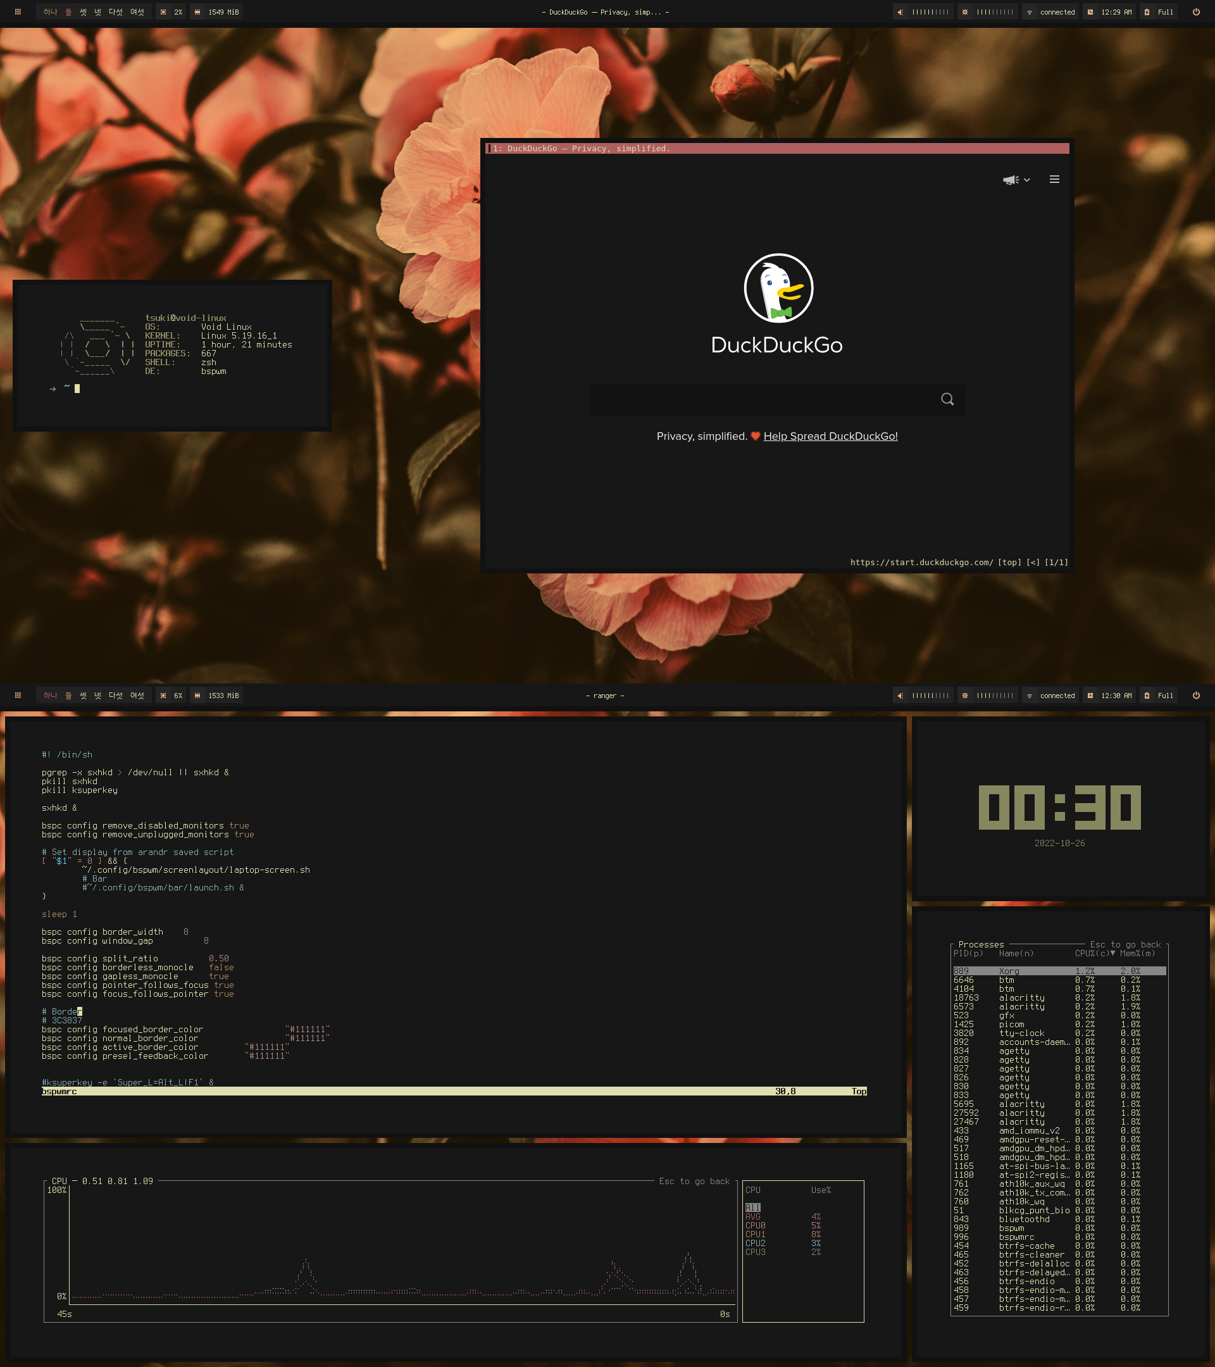Click the wifi icon in top bar
This screenshot has height=1367, width=1215.
click(x=1030, y=12)
